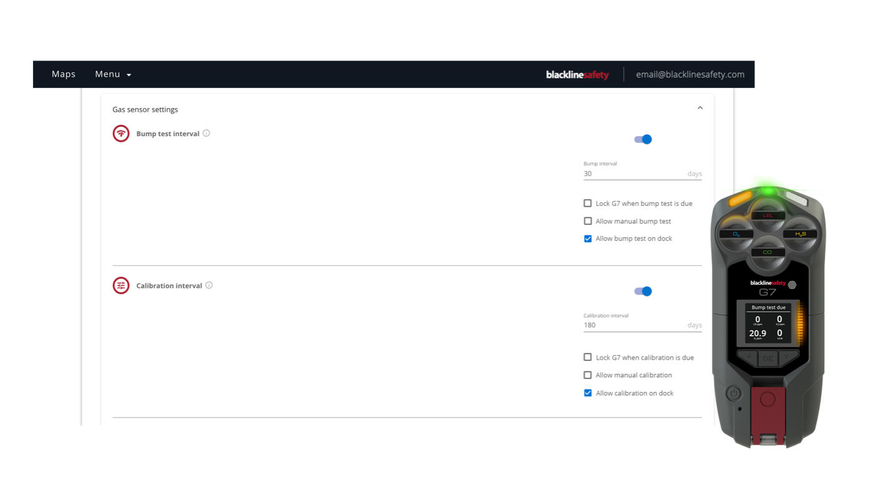893x492 pixels.
Task: Disable the Bump test interval toggle
Action: [643, 139]
